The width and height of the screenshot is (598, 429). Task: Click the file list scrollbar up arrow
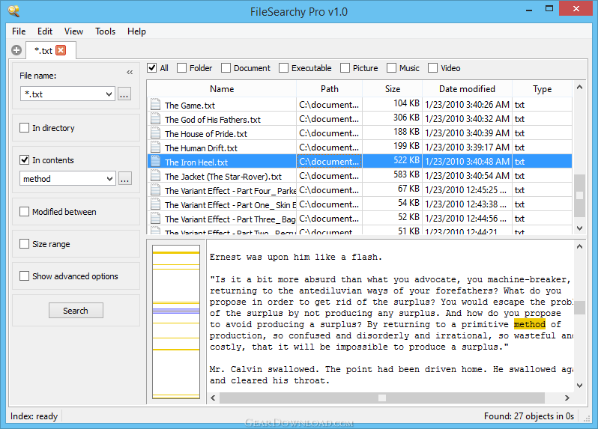click(x=580, y=88)
